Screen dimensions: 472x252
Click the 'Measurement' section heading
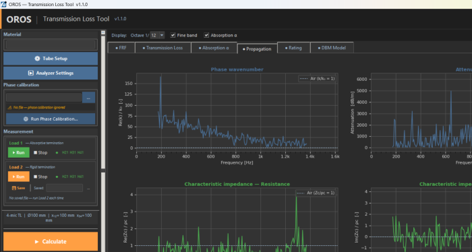coord(18,131)
